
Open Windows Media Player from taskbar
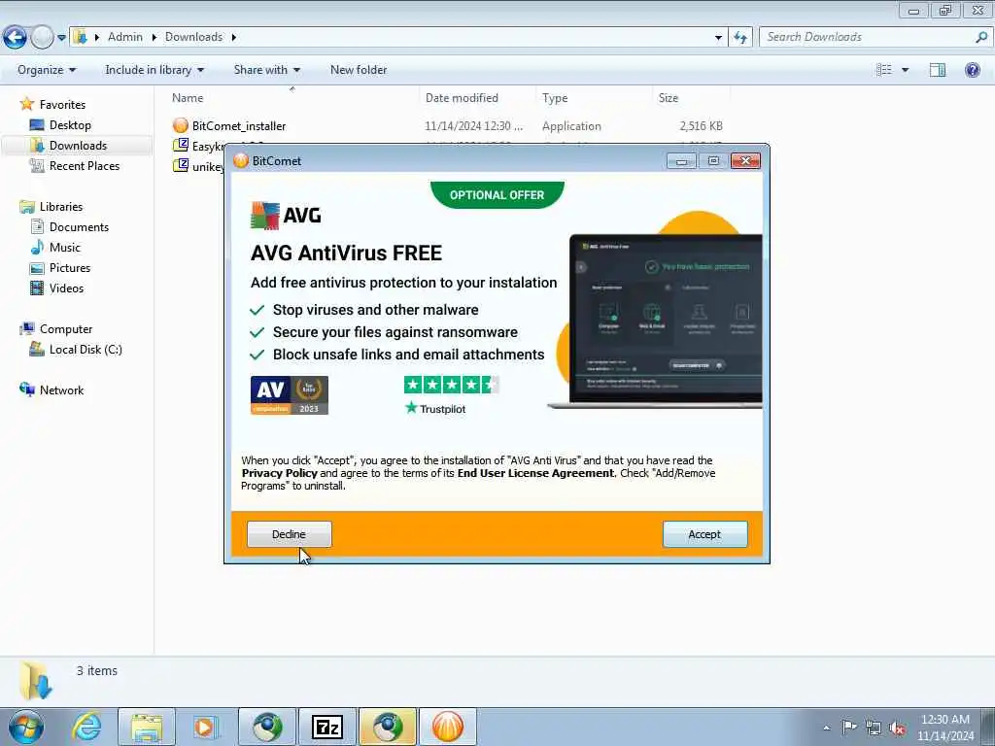tap(205, 727)
